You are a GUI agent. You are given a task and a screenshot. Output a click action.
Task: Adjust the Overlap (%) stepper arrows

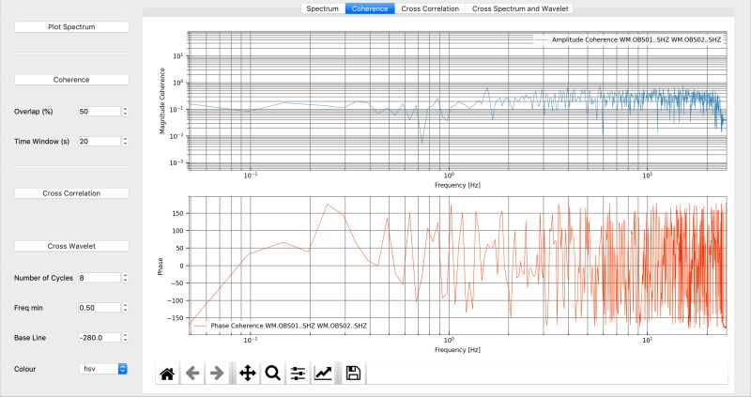click(125, 111)
